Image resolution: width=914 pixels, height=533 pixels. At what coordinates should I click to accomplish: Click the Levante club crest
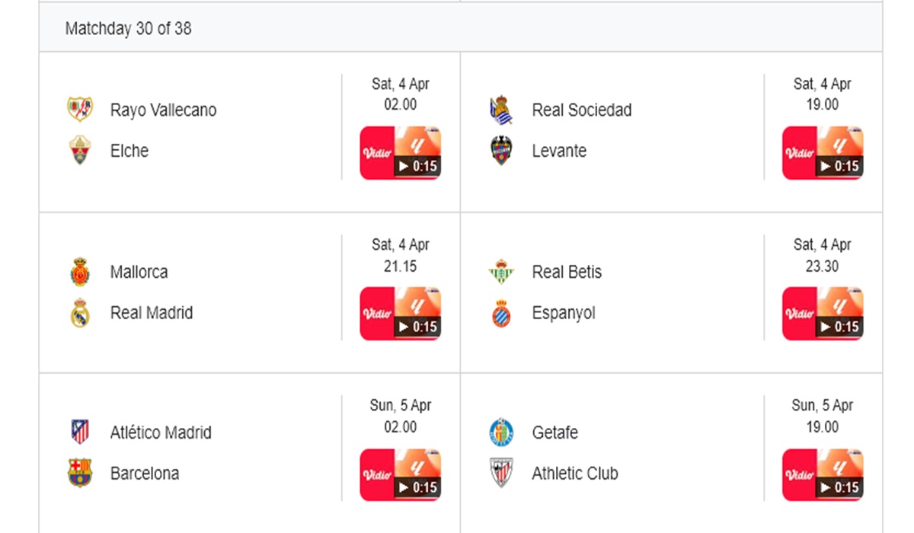[501, 151]
